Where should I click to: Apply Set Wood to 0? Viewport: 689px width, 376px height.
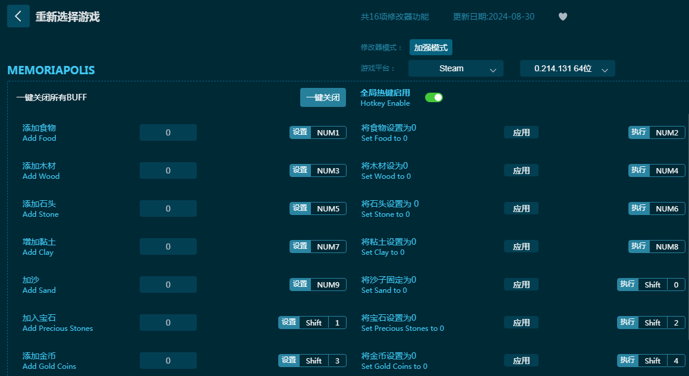[521, 170]
